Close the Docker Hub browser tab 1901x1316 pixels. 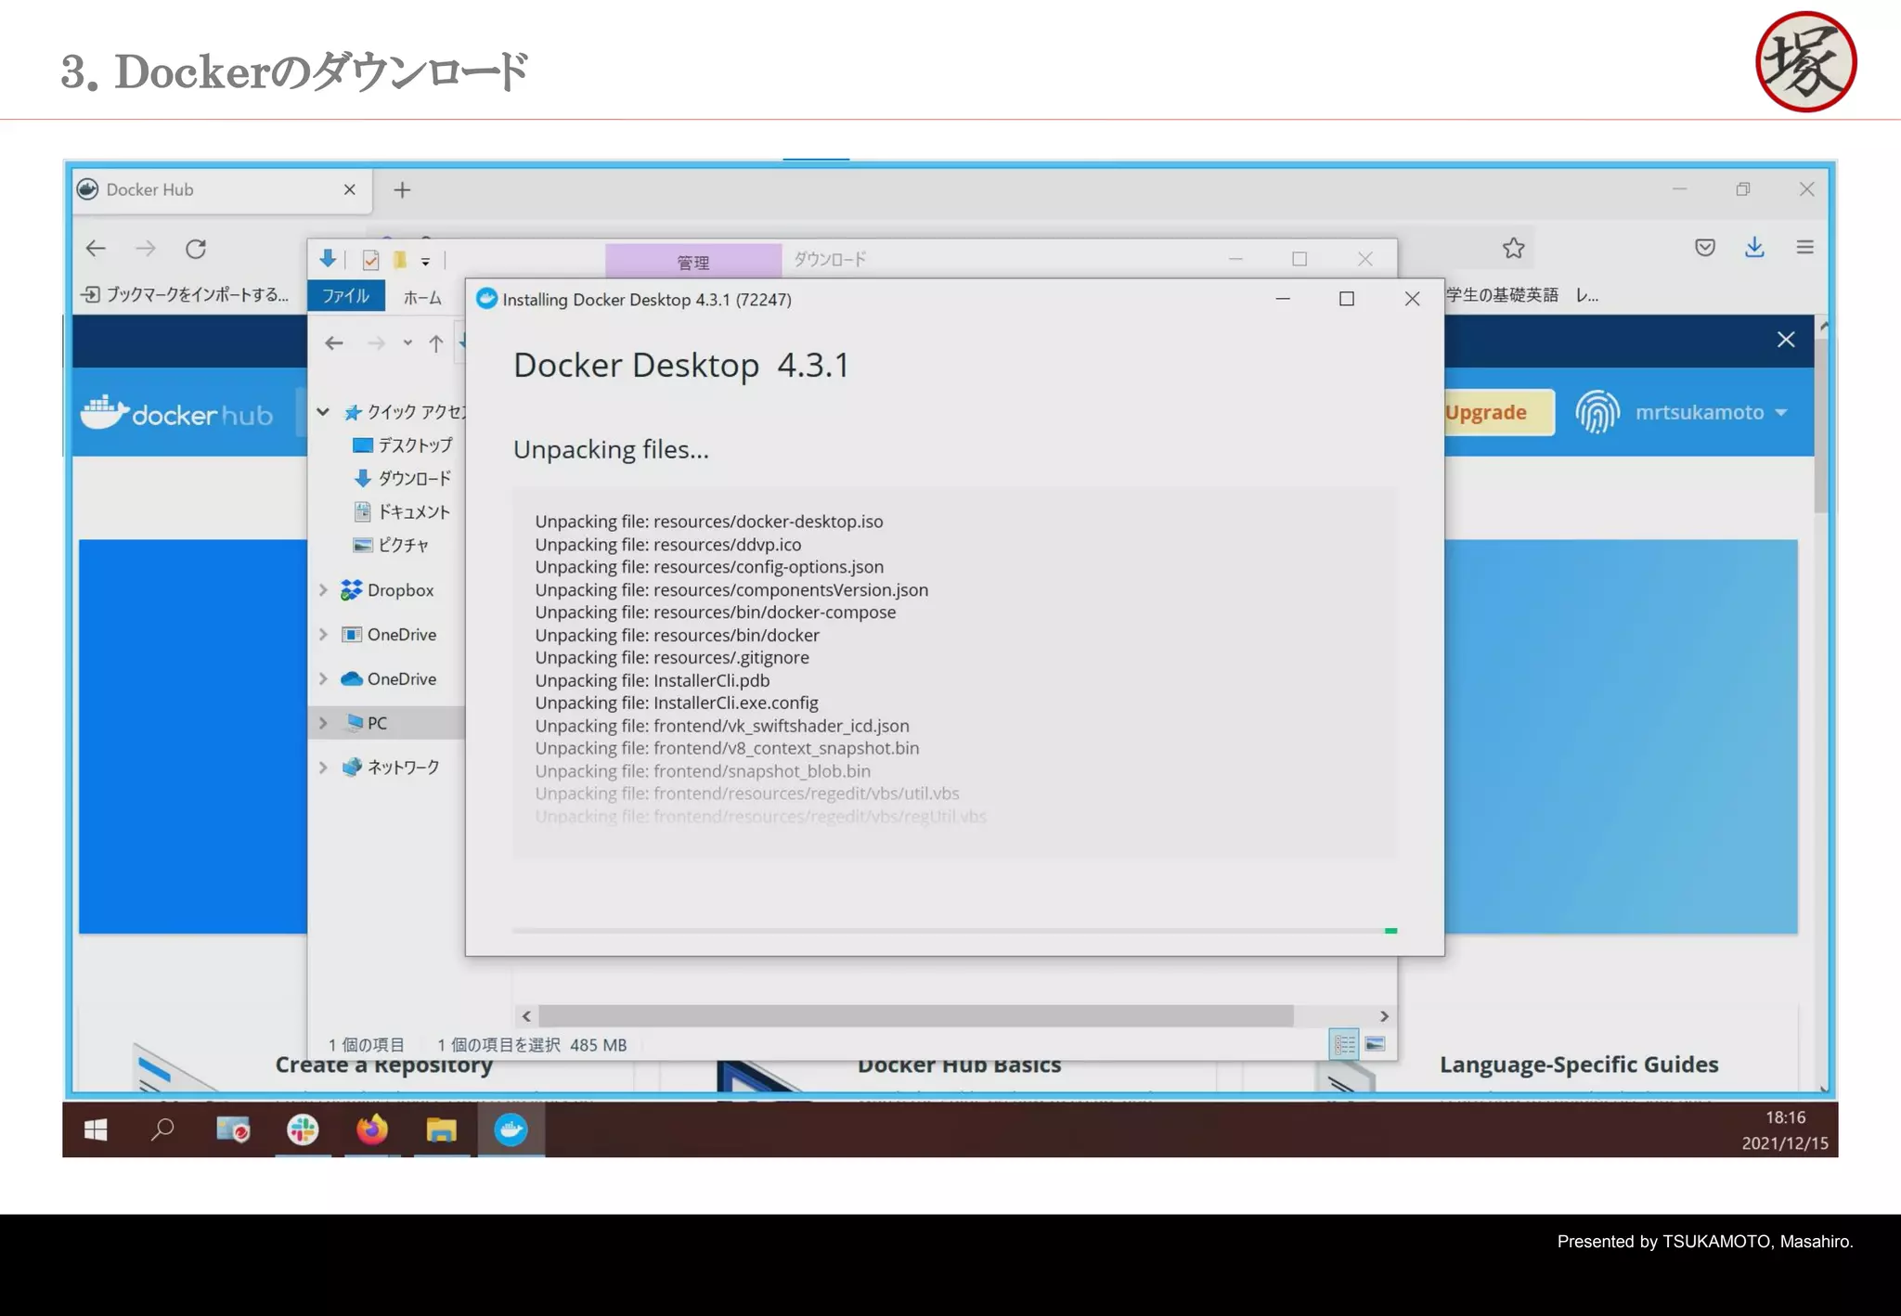point(350,190)
